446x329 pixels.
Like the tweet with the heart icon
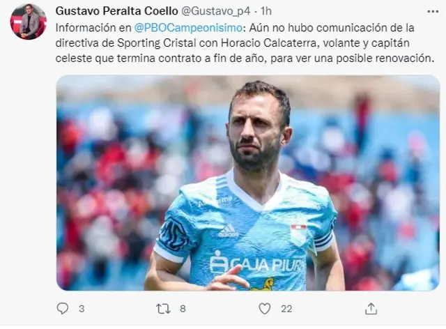pos(265,309)
